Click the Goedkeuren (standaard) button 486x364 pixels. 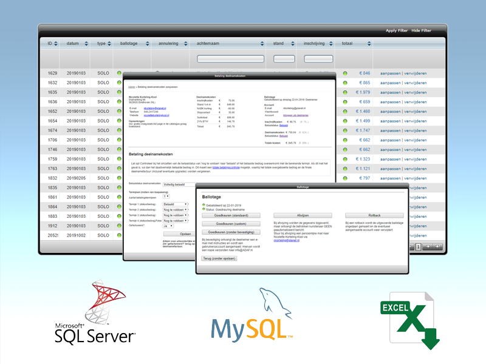(x=231, y=215)
